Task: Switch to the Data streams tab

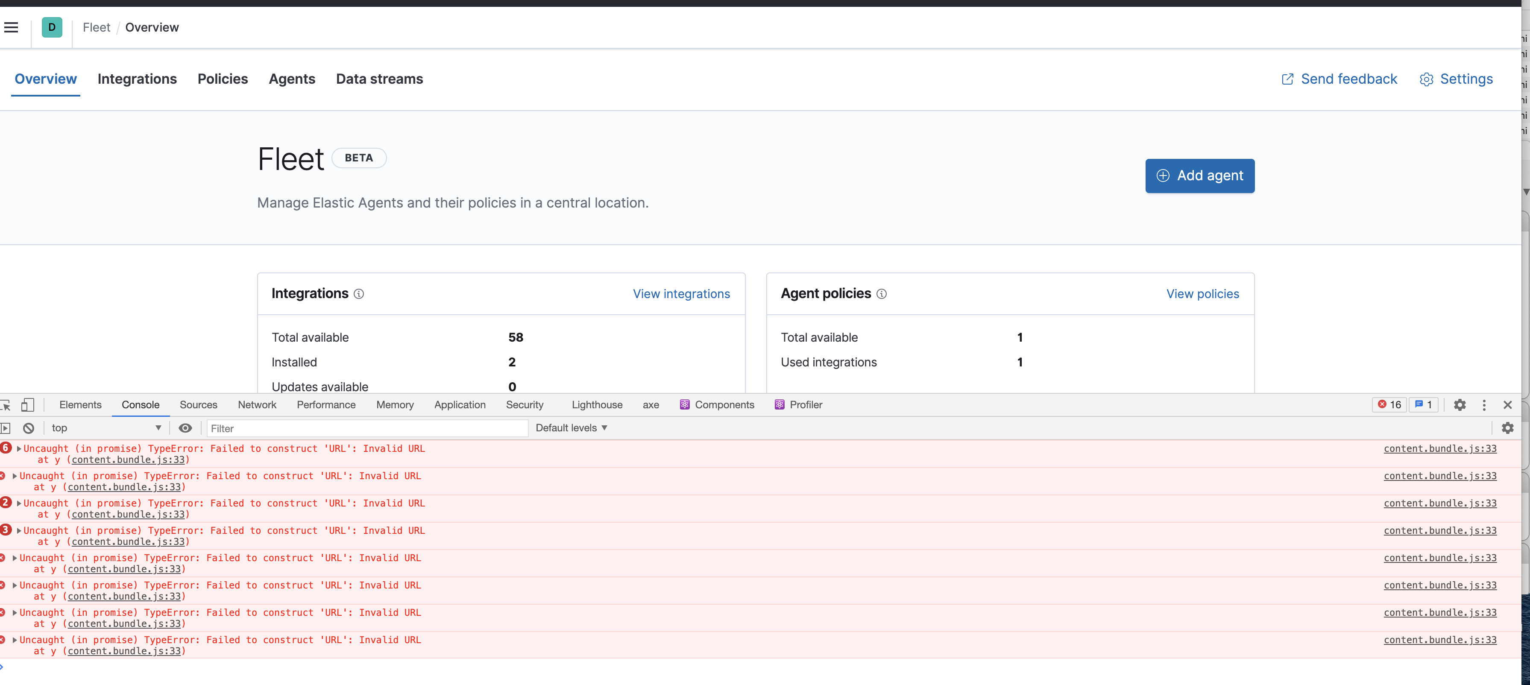Action: (x=380, y=79)
